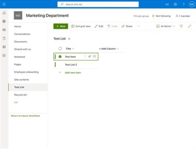
Task: Open the filter funnel icon
Action: point(181,26)
